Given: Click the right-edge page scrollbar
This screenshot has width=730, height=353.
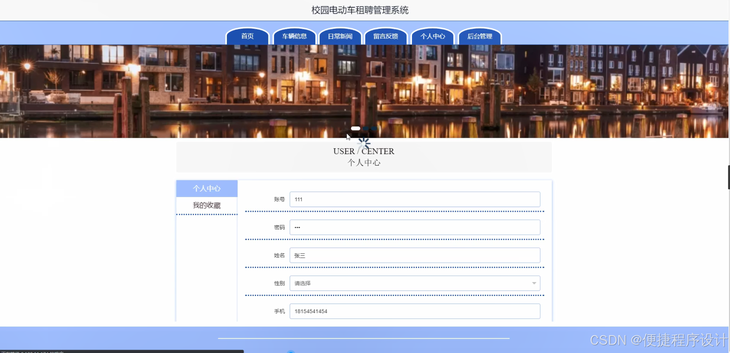Looking at the screenshot, I should pos(728,176).
